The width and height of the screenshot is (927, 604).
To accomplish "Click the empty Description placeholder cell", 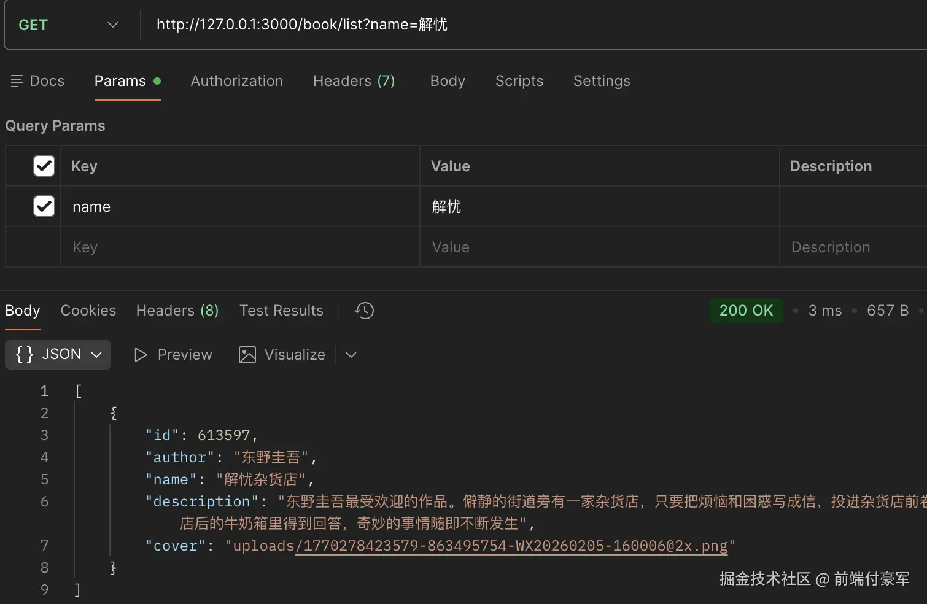I will [x=853, y=247].
